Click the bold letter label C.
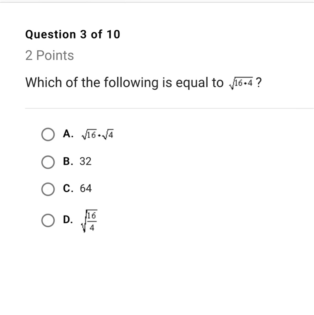This screenshot has height=315, width=314. point(68,188)
